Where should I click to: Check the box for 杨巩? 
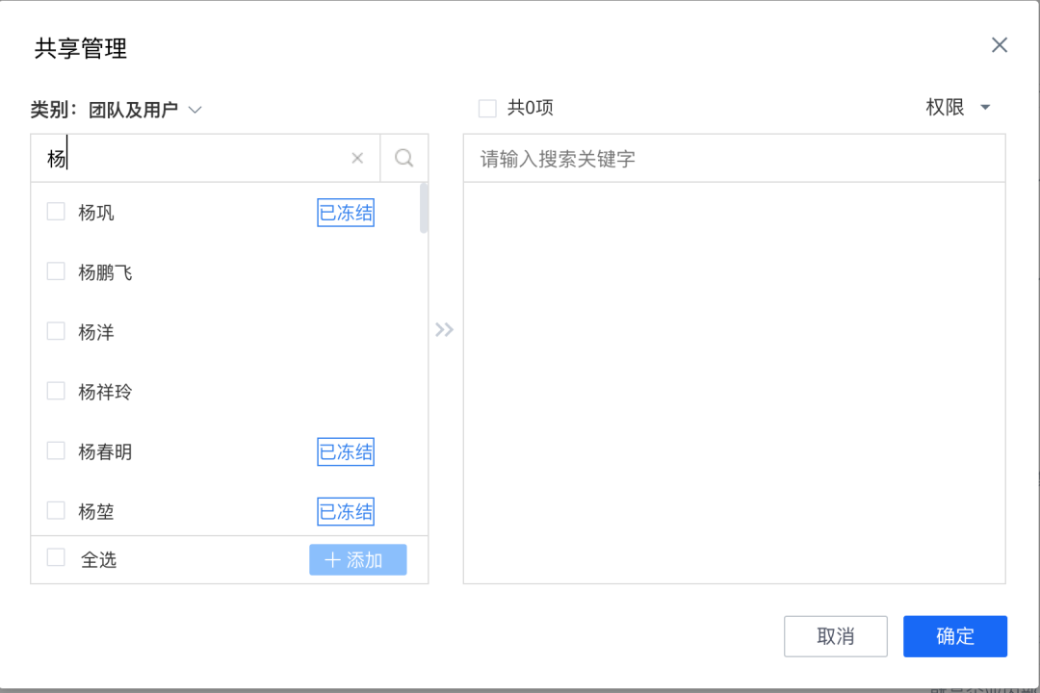point(56,212)
